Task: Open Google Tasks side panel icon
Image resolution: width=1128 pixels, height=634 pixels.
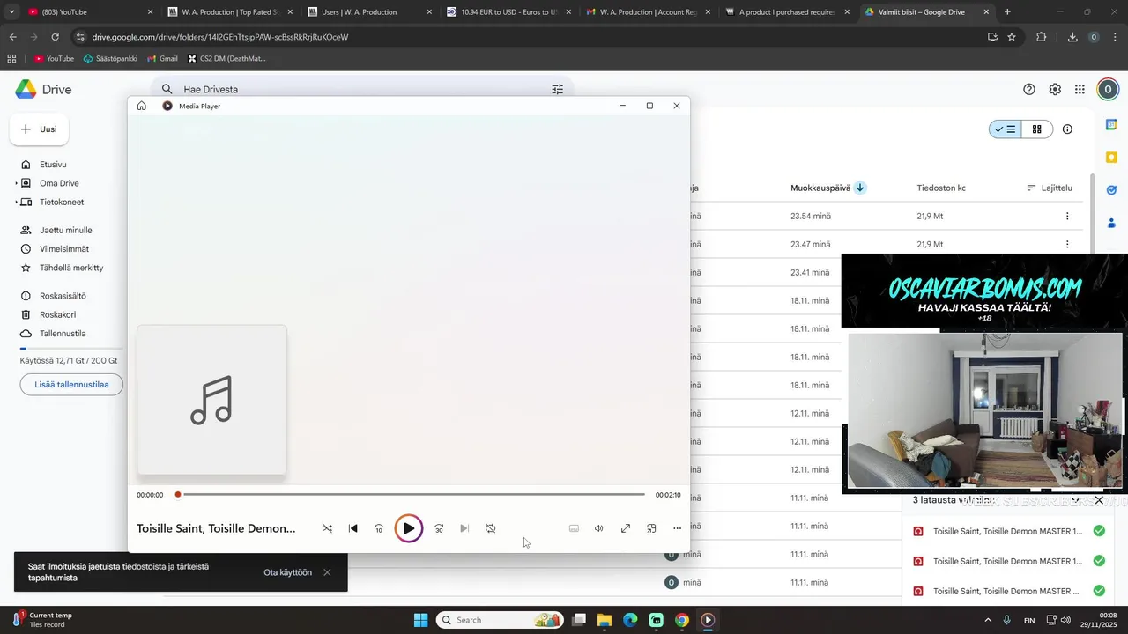Action: 1111,190
